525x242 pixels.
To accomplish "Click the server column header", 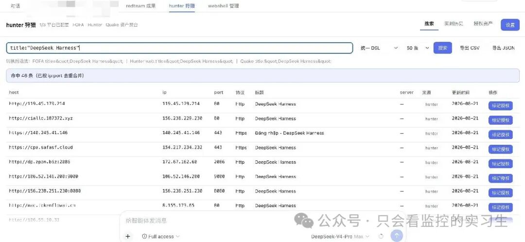I will pyautogui.click(x=406, y=92).
